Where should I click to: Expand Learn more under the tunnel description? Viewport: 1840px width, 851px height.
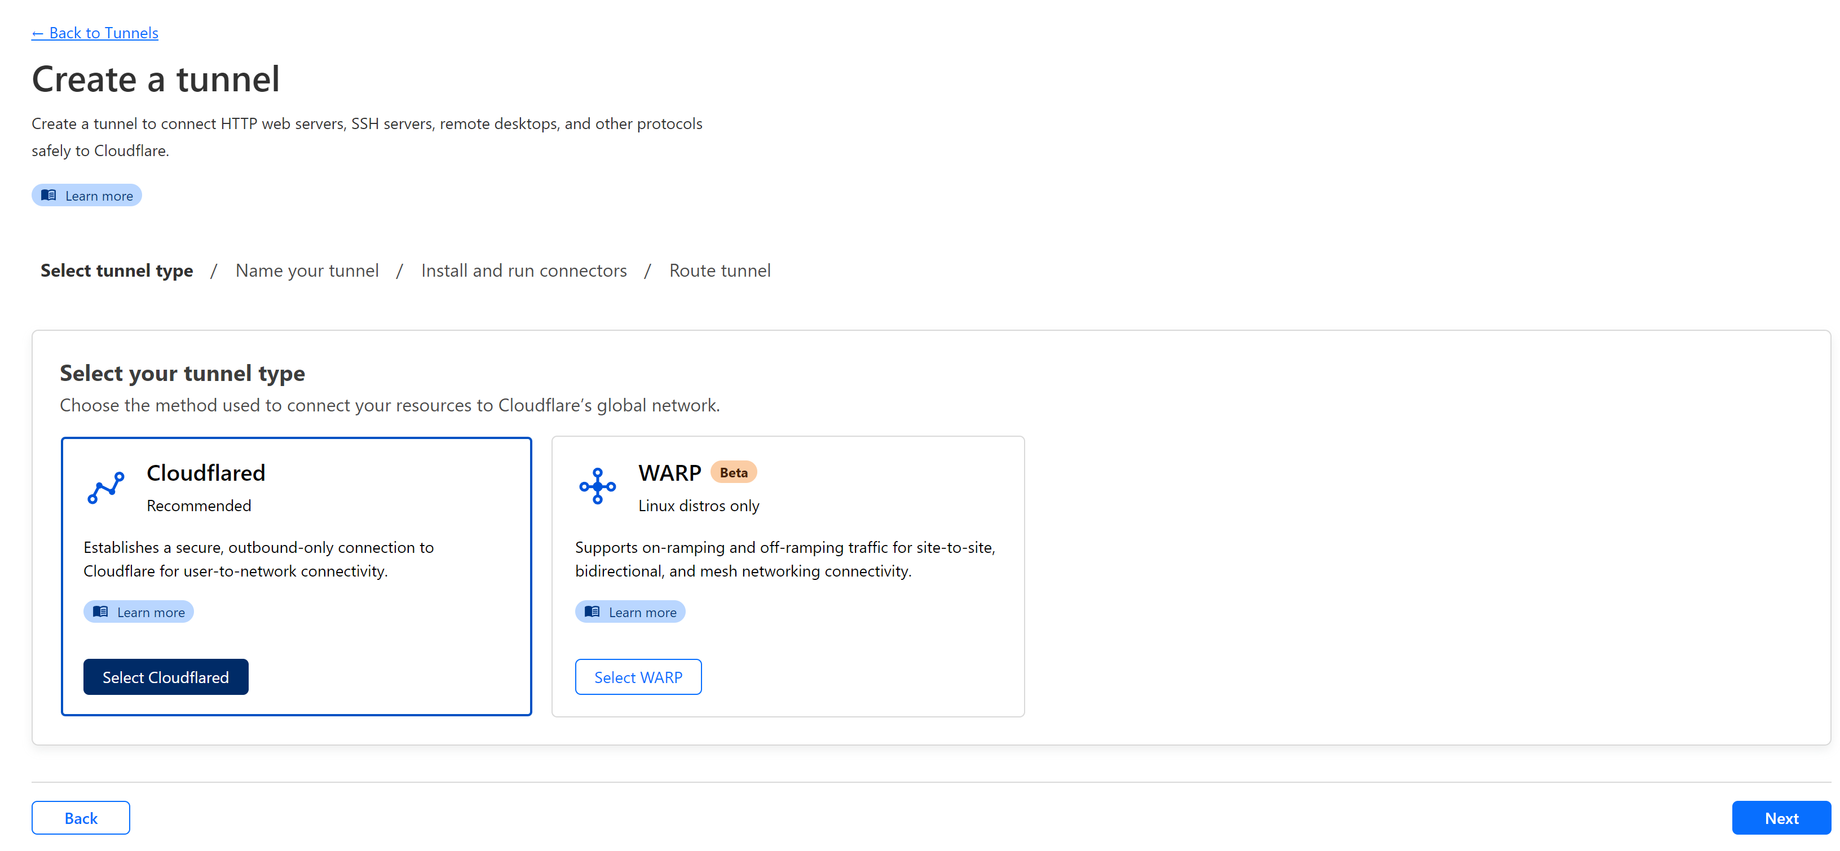pos(86,195)
